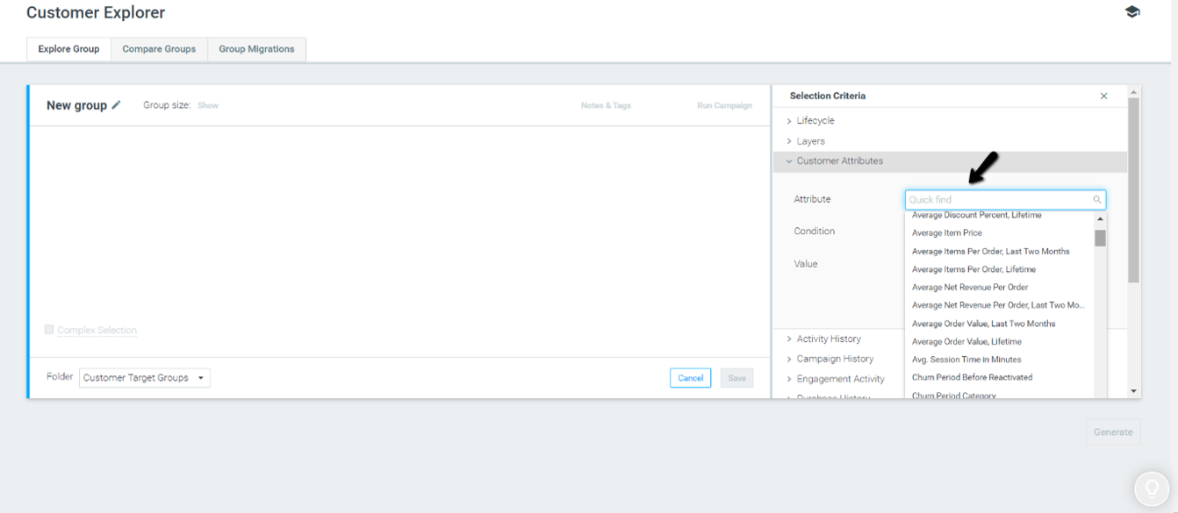This screenshot has width=1178, height=513.
Task: Enable the Complex Selection checkbox
Action: point(49,330)
